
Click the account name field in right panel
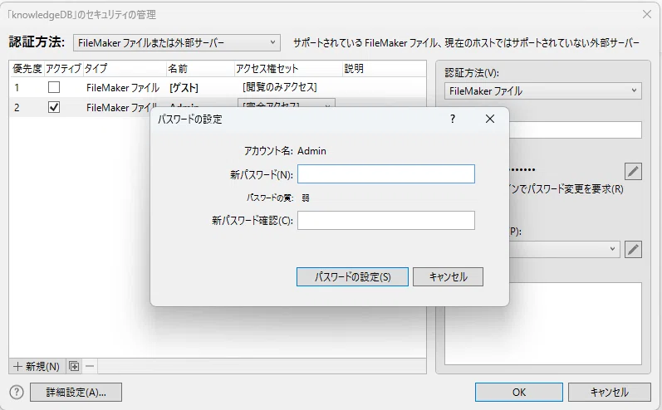(576, 130)
